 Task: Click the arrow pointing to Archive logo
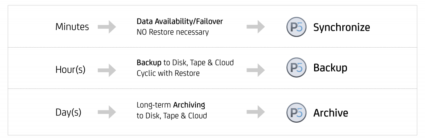(x=256, y=112)
